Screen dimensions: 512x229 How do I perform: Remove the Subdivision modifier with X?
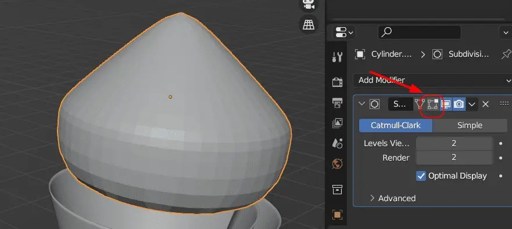click(x=485, y=104)
